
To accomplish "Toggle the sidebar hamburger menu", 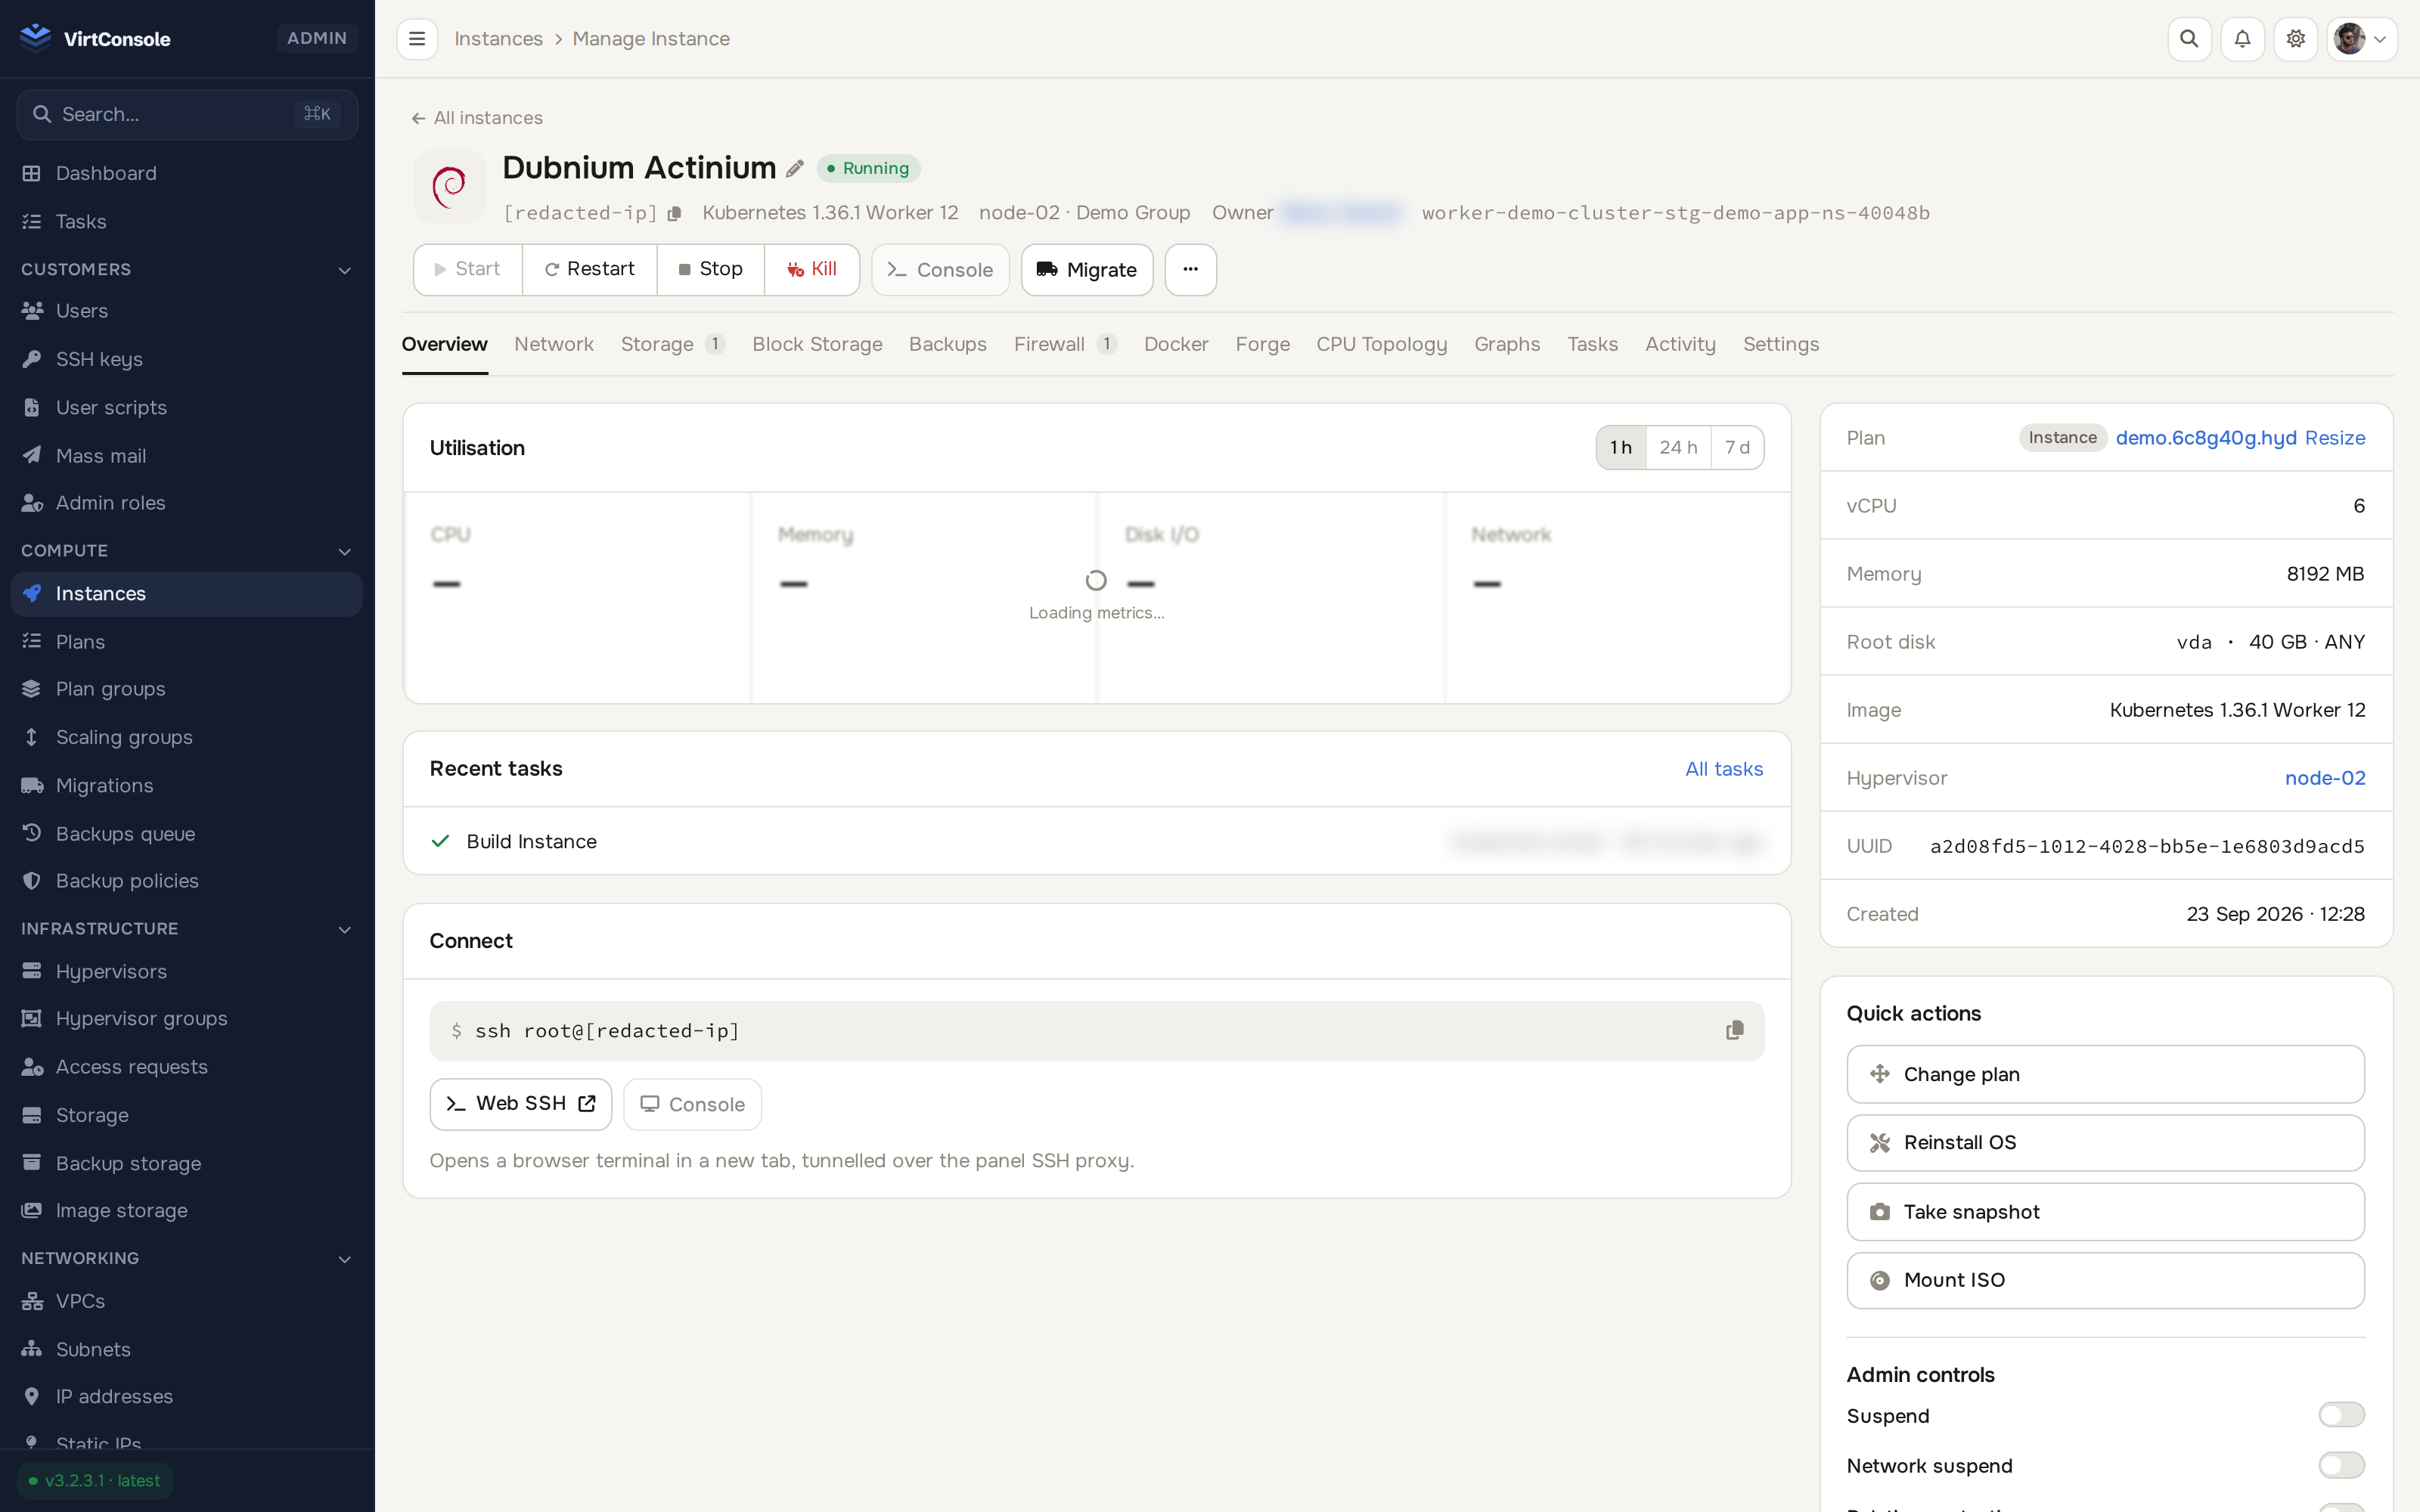I will (x=417, y=39).
